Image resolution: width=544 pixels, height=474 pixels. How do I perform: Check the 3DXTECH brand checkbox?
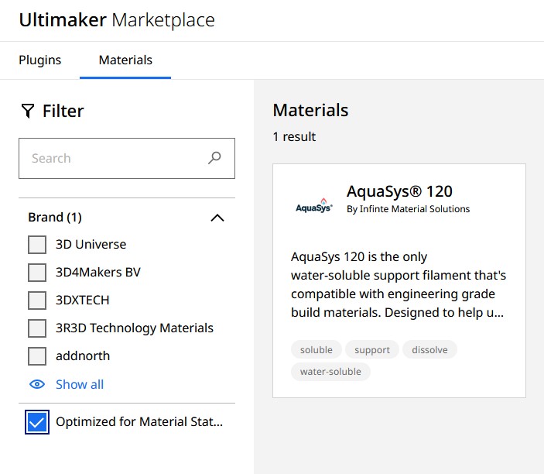tap(37, 300)
